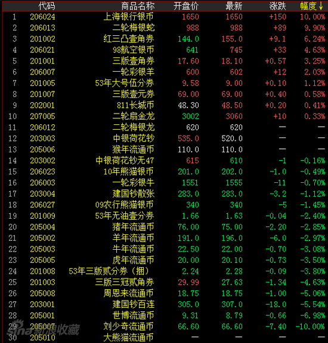328x343 pixels.
Task: Click the -5.06% change for 周恩来流通币
Action: click(312, 293)
